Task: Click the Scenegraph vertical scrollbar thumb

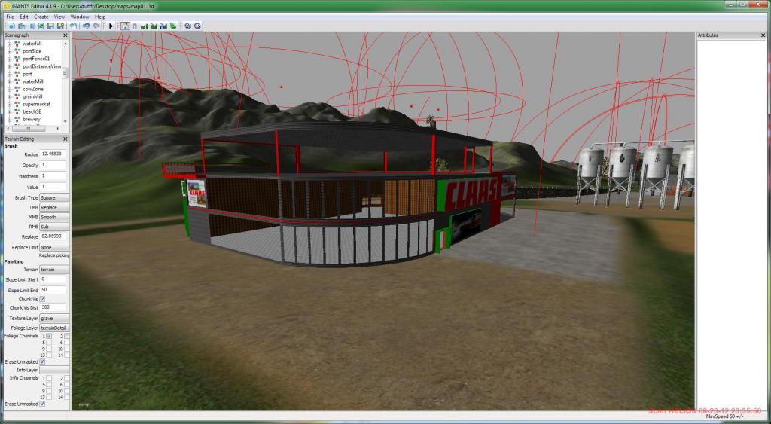Action: coord(65,73)
